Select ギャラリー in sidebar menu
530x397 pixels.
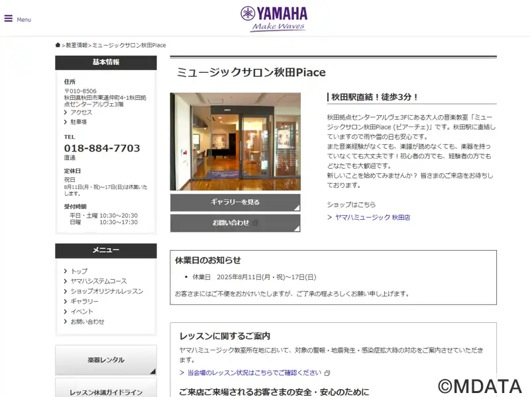[x=85, y=301]
